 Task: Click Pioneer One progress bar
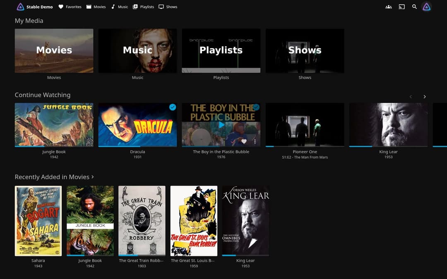click(305, 146)
